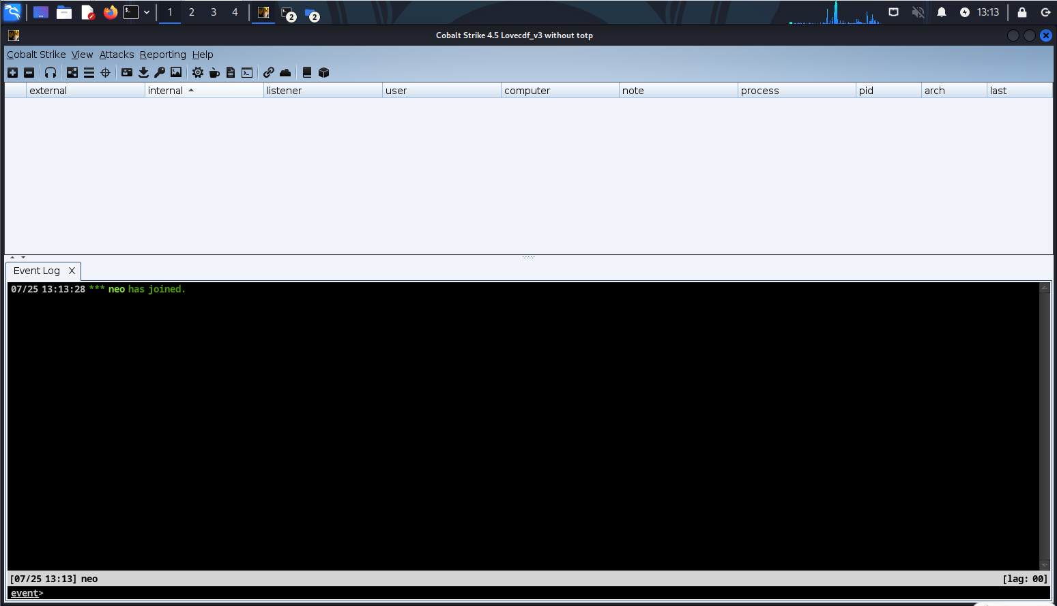Viewport: 1057px width, 606px height.
Task: Click the split pane divider grip dots
Action: click(528, 257)
